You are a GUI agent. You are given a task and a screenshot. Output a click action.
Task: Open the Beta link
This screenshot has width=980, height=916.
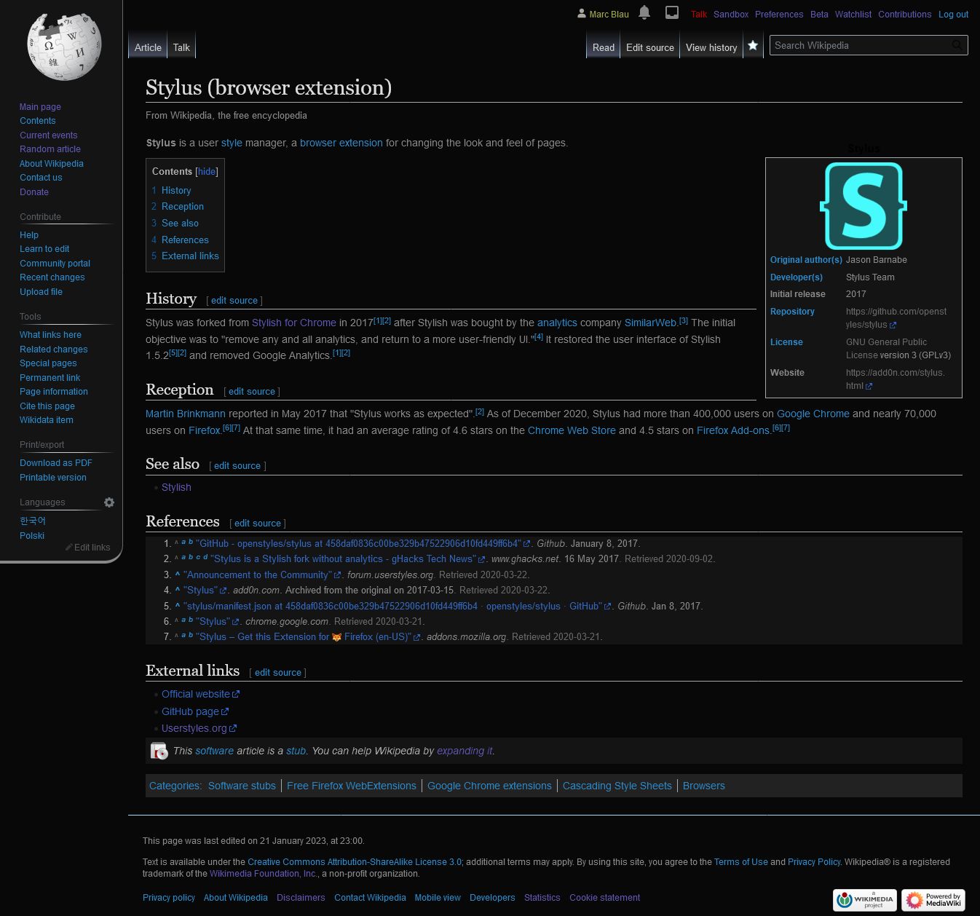pos(819,15)
